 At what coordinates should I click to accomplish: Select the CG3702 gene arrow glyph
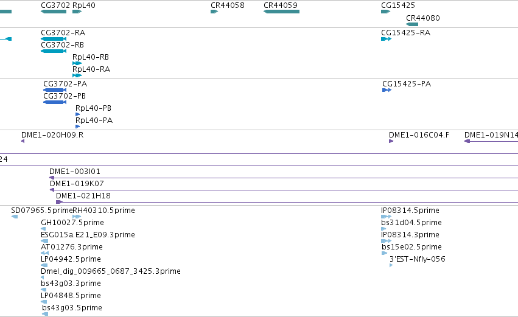54,12
